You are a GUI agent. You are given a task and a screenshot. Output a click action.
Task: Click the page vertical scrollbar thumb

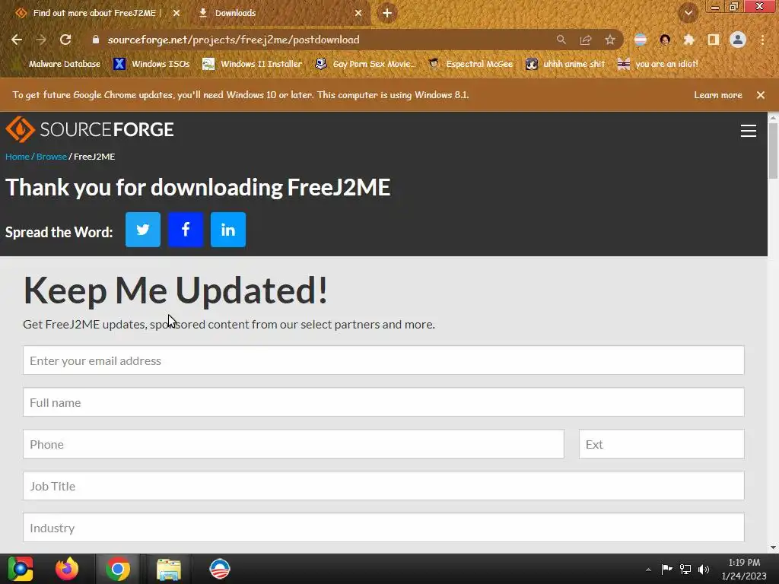[773, 151]
